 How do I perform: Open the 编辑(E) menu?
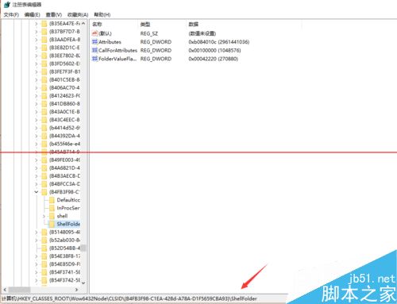point(33,14)
